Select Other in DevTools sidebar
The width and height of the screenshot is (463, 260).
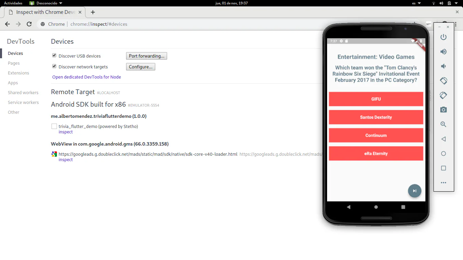[14, 112]
